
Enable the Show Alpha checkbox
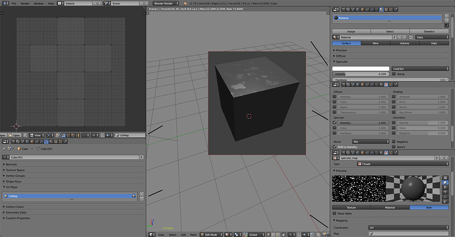coord(334,213)
